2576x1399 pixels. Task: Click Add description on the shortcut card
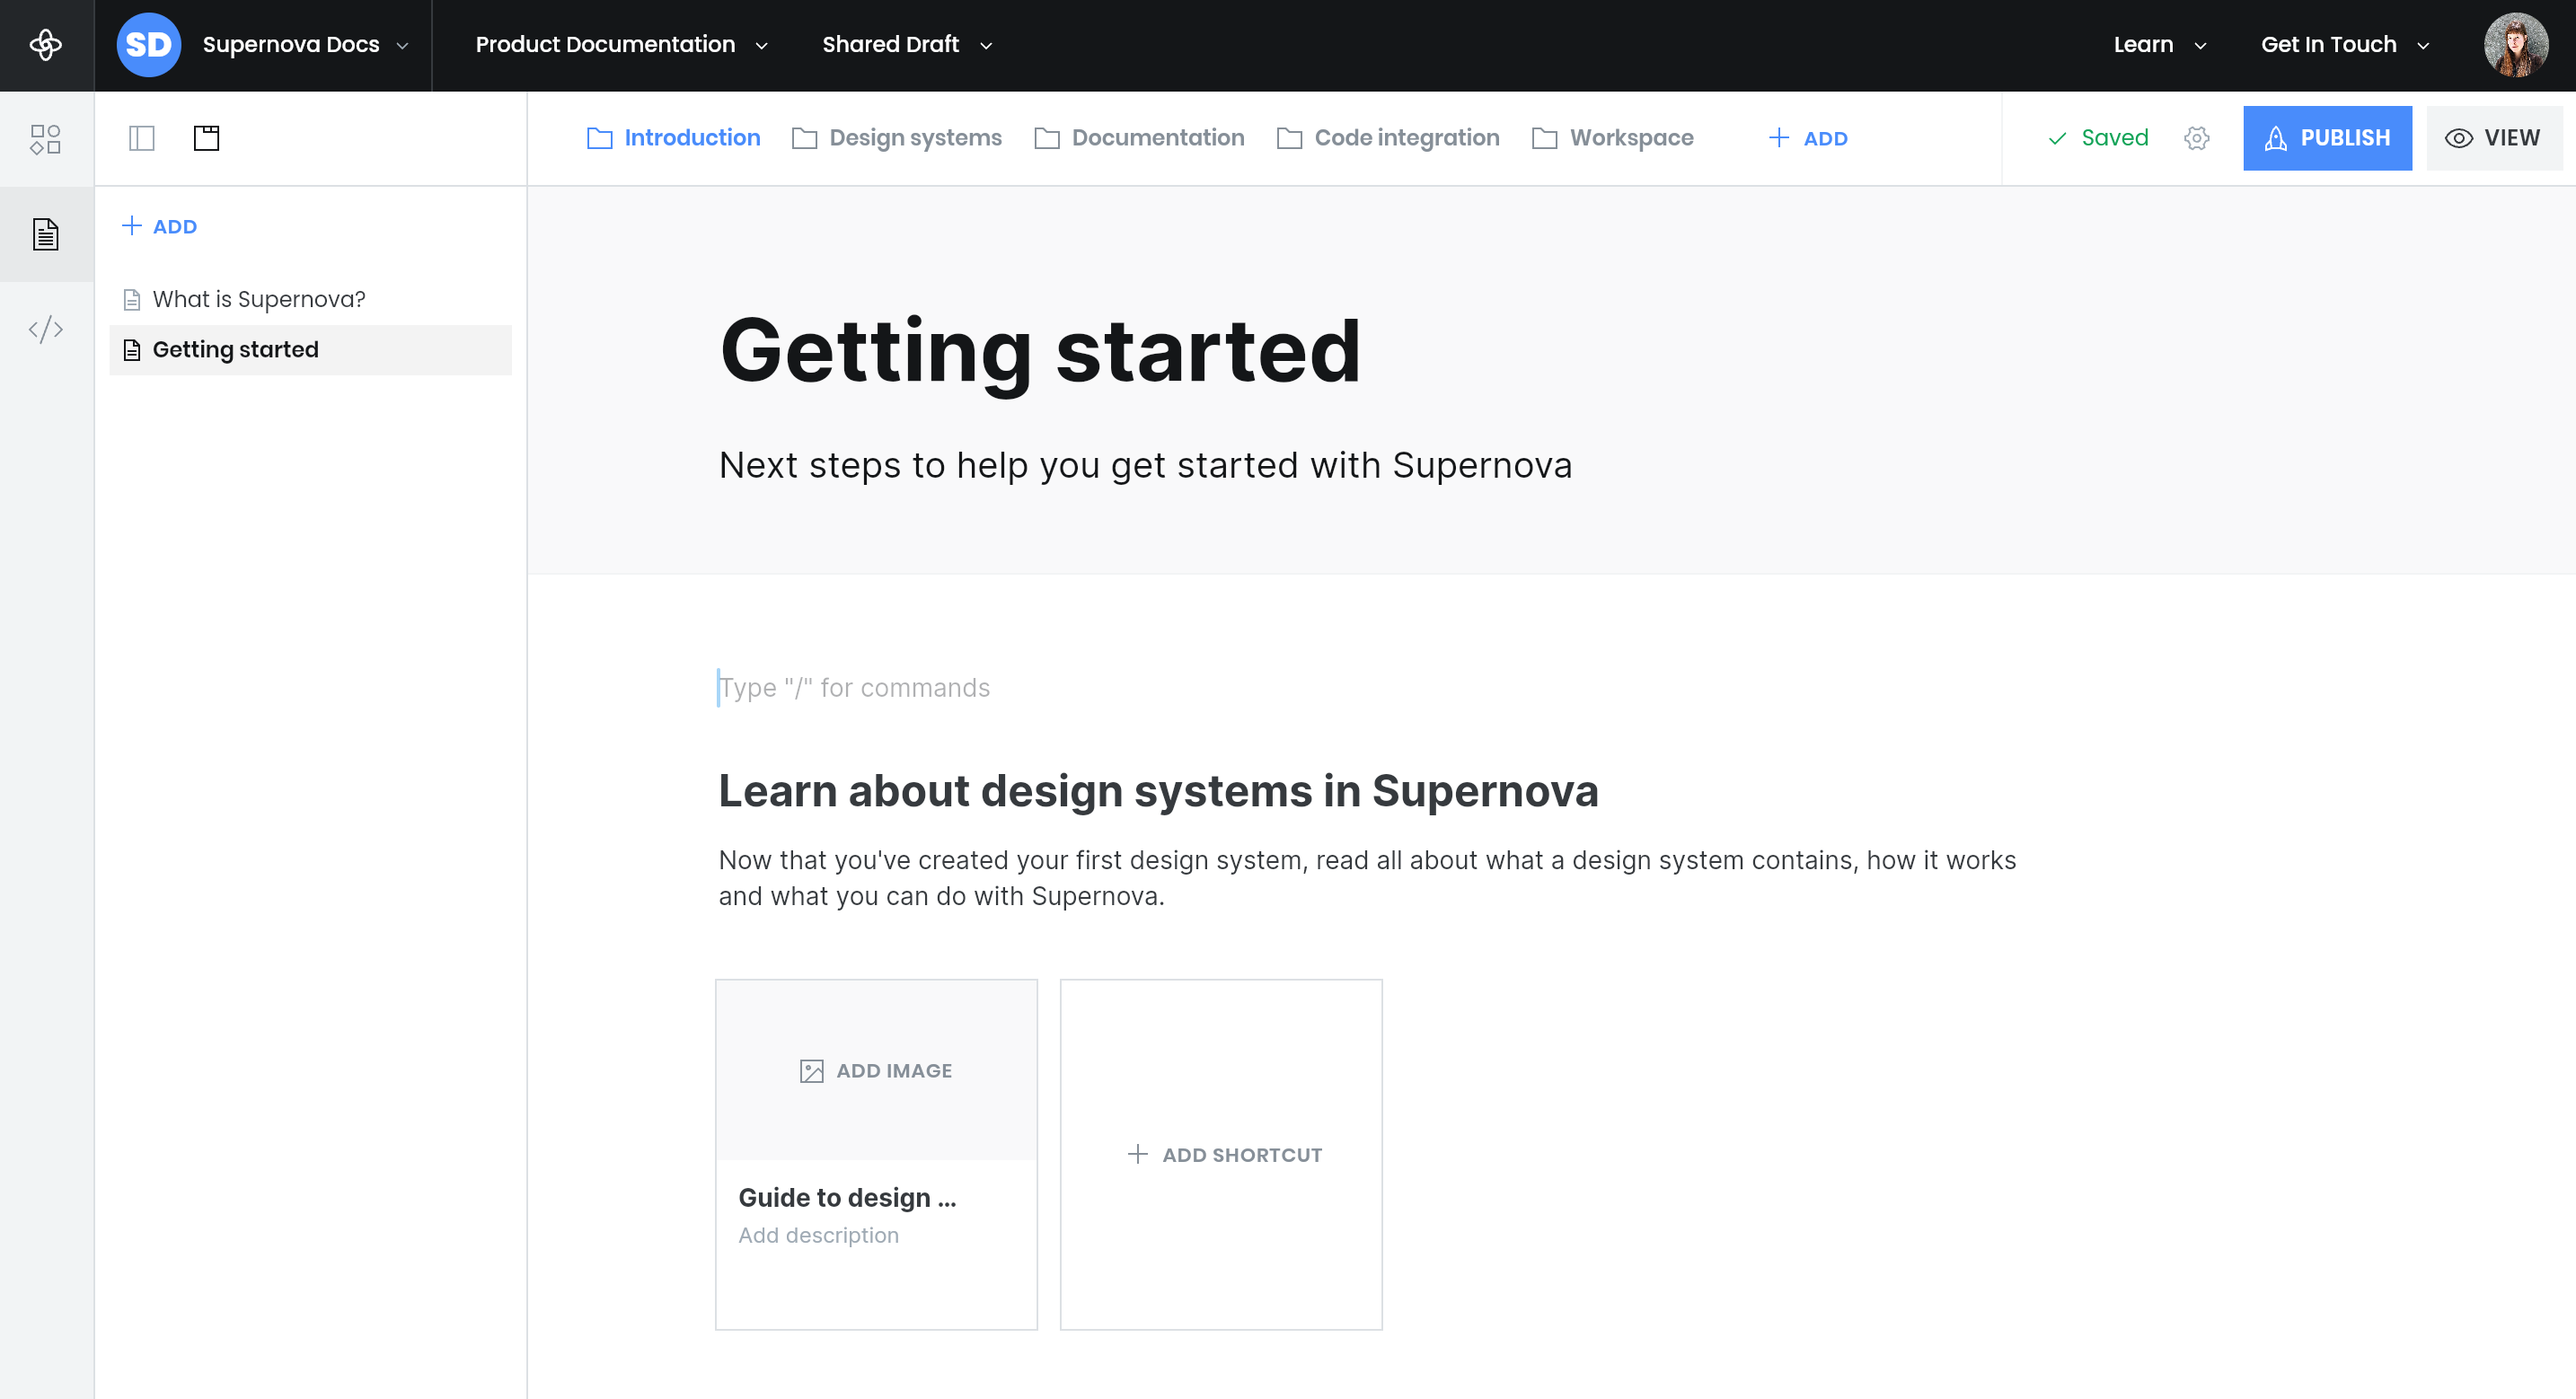click(x=818, y=1235)
